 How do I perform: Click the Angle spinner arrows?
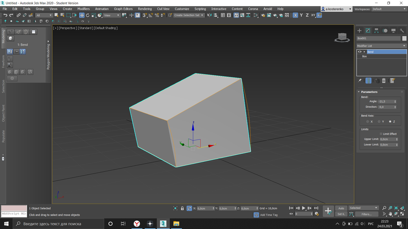click(x=395, y=101)
